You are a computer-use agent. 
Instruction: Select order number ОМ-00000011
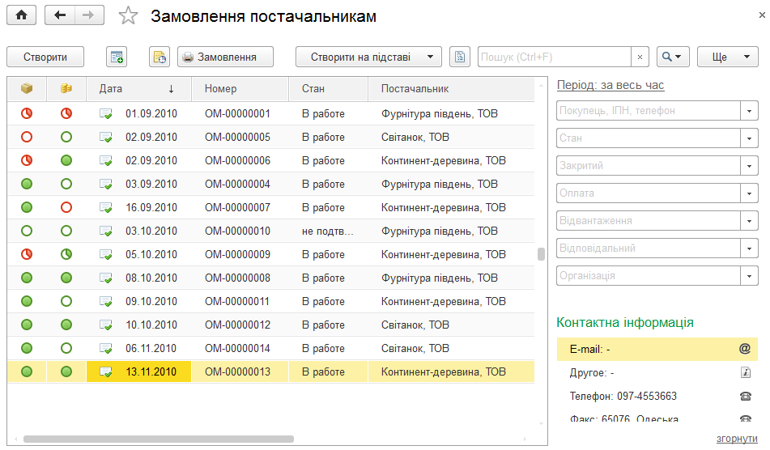coord(236,301)
